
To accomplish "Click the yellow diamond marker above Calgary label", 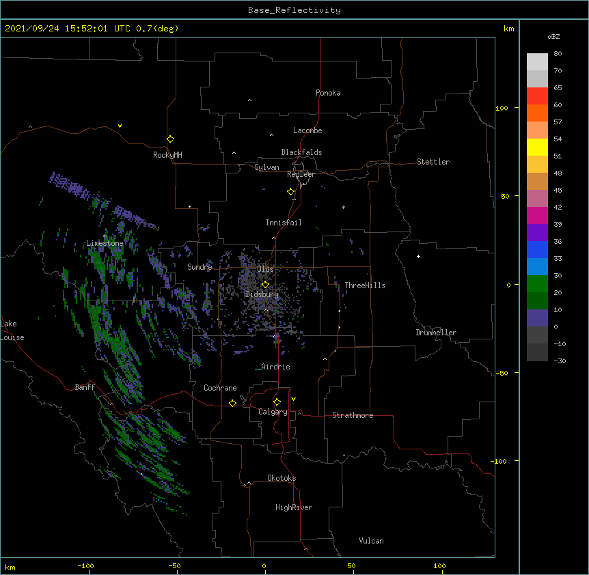I will coord(277,402).
